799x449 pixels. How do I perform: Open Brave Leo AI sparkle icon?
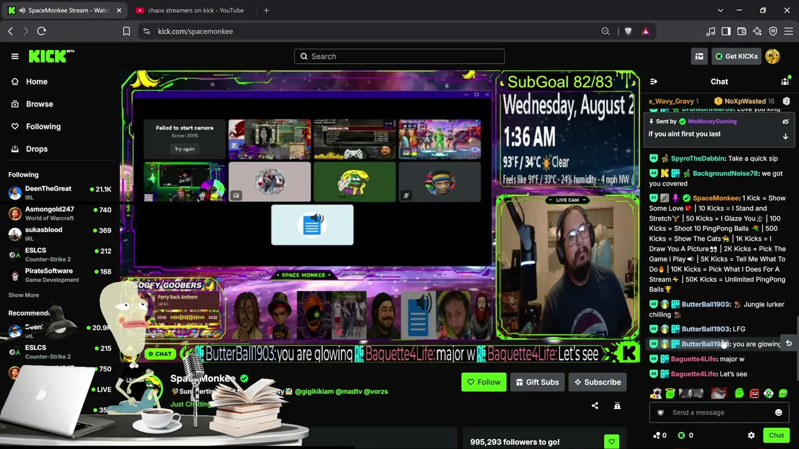point(757,31)
